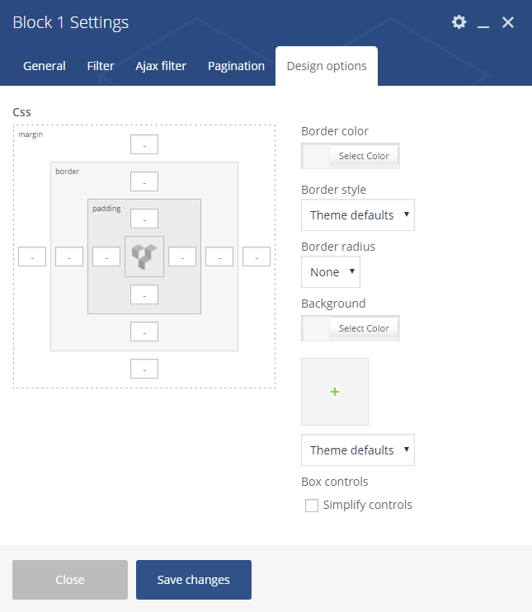
Task: Add background image with green plus
Action: pyautogui.click(x=335, y=392)
